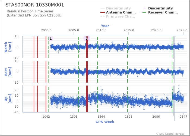Click the GPS Week axis title
Viewport: 190px width, 136px height.
click(105, 122)
